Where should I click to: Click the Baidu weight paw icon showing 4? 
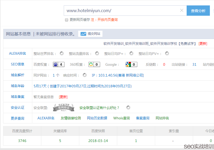[56, 64]
